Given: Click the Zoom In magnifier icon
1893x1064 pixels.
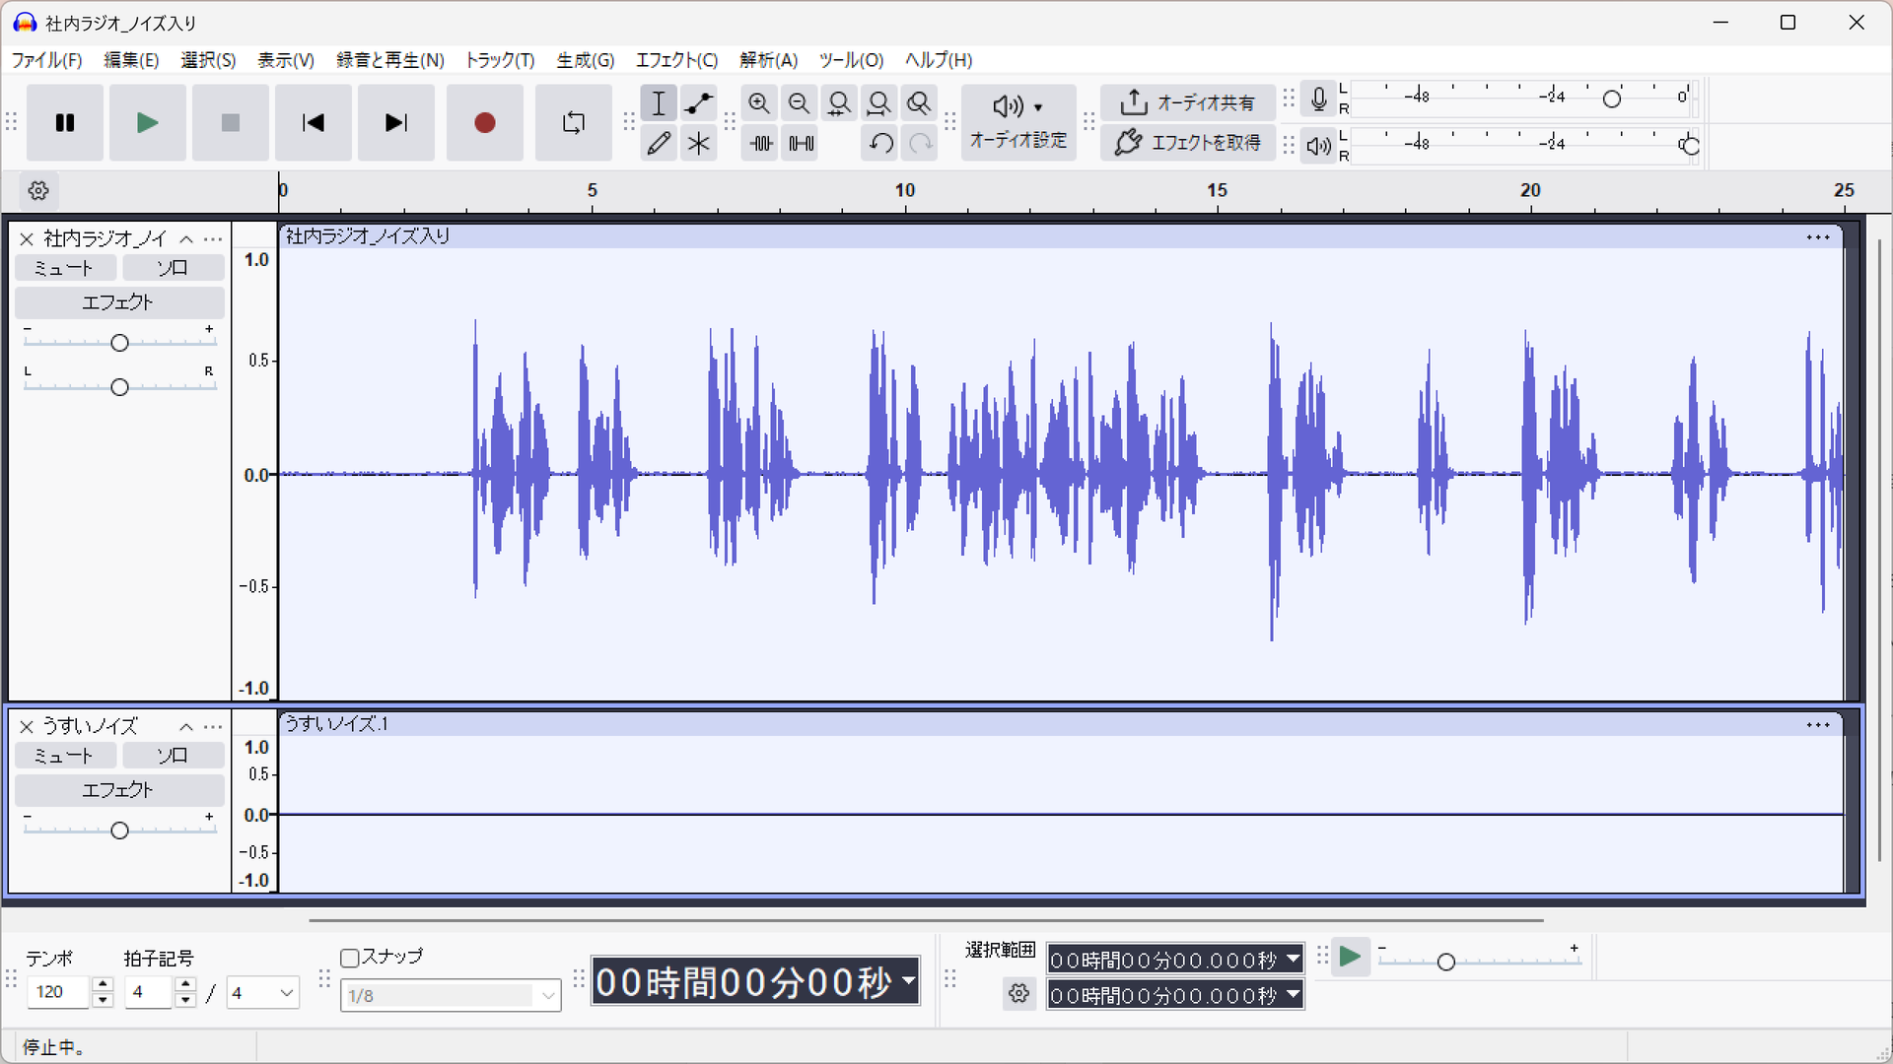Looking at the screenshot, I should coord(759,103).
